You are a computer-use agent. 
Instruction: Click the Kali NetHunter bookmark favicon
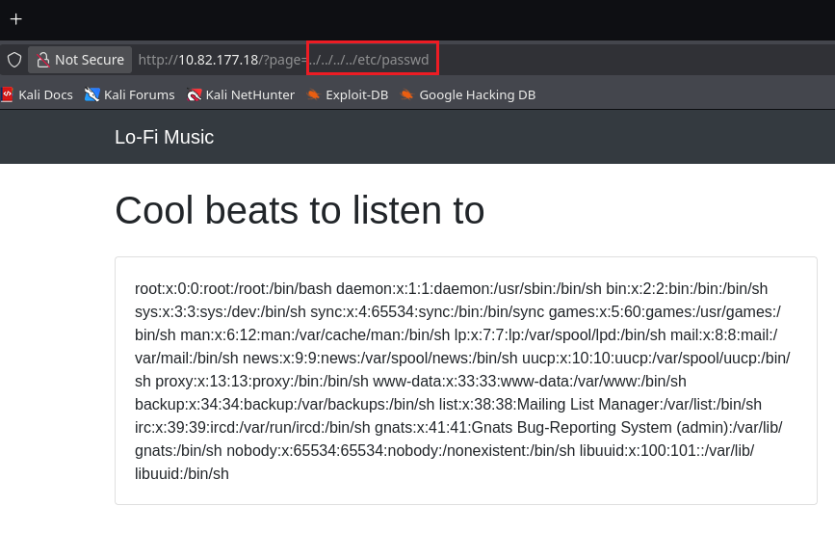pyautogui.click(x=195, y=94)
